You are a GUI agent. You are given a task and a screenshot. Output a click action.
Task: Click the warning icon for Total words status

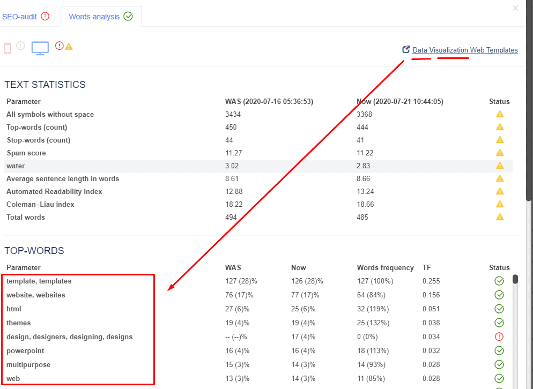pos(500,216)
